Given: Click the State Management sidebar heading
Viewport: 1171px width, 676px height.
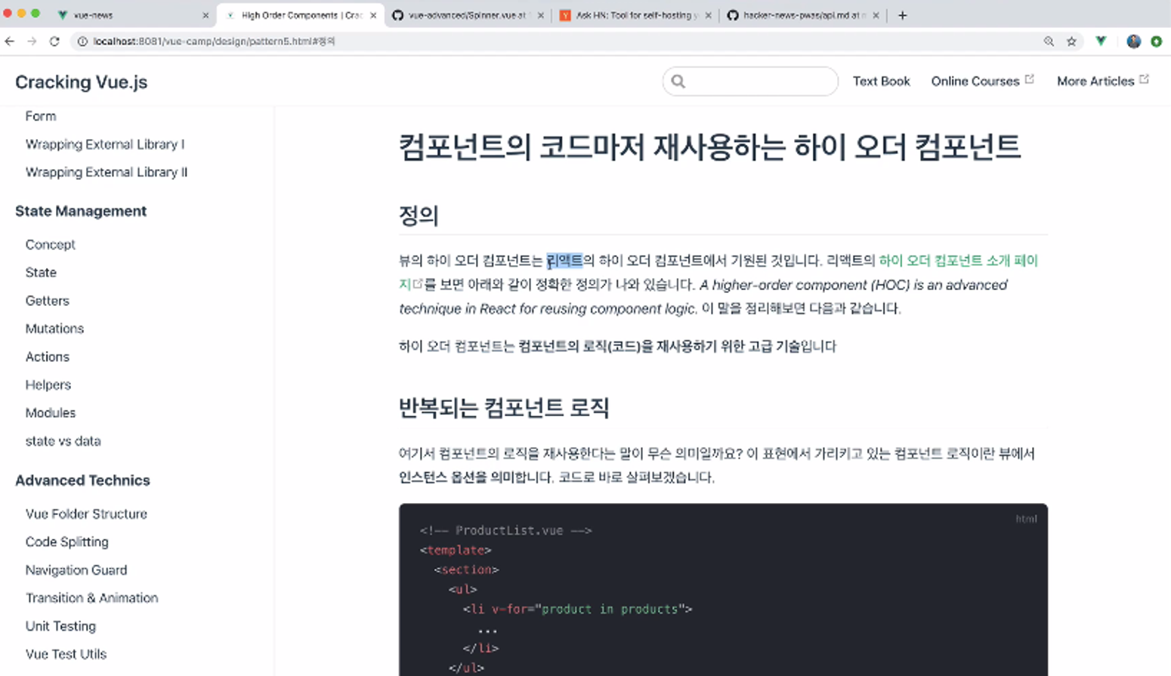Looking at the screenshot, I should coord(81,211).
